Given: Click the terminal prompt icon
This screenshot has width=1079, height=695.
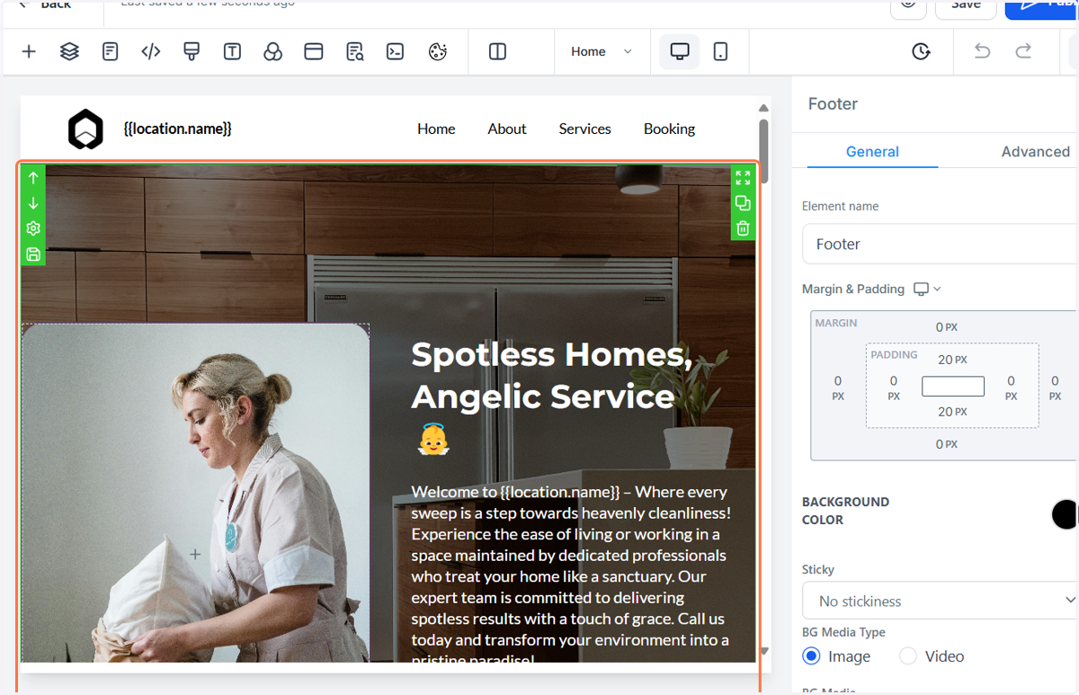Looking at the screenshot, I should (x=395, y=51).
